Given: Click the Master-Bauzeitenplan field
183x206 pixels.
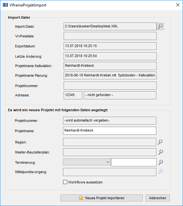Looking at the screenshot, I should click(x=110, y=152).
